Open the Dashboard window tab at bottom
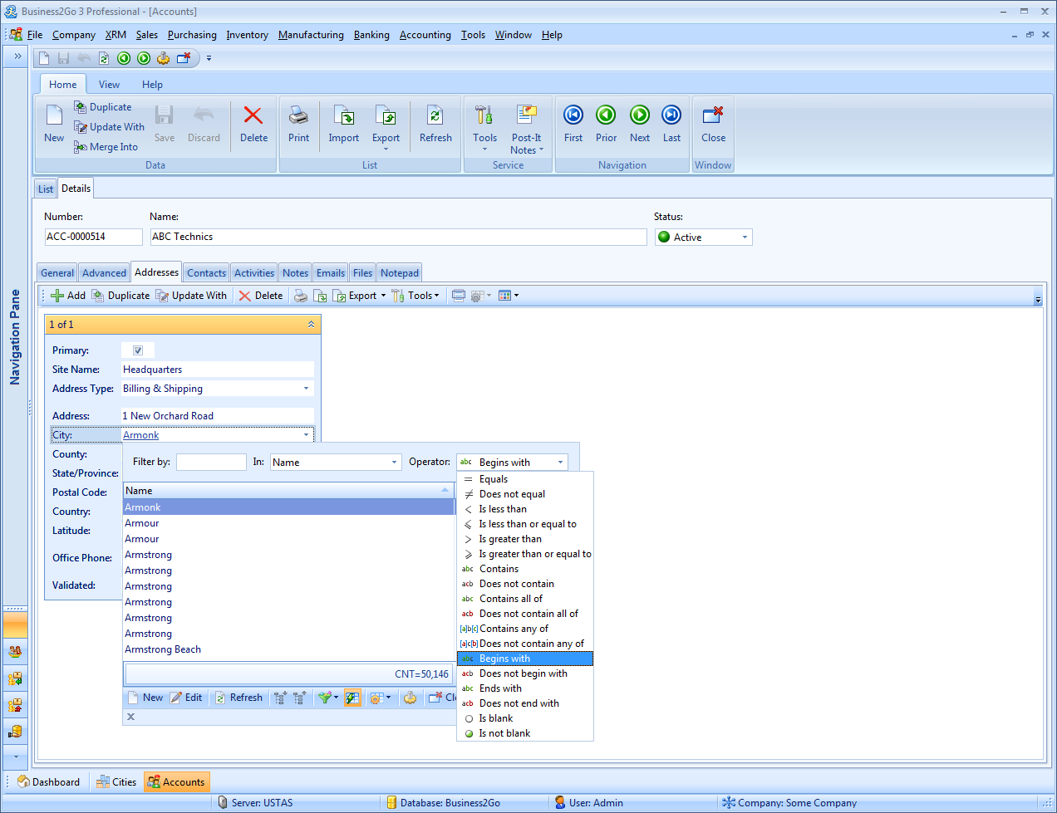The image size is (1057, 813). 49,782
